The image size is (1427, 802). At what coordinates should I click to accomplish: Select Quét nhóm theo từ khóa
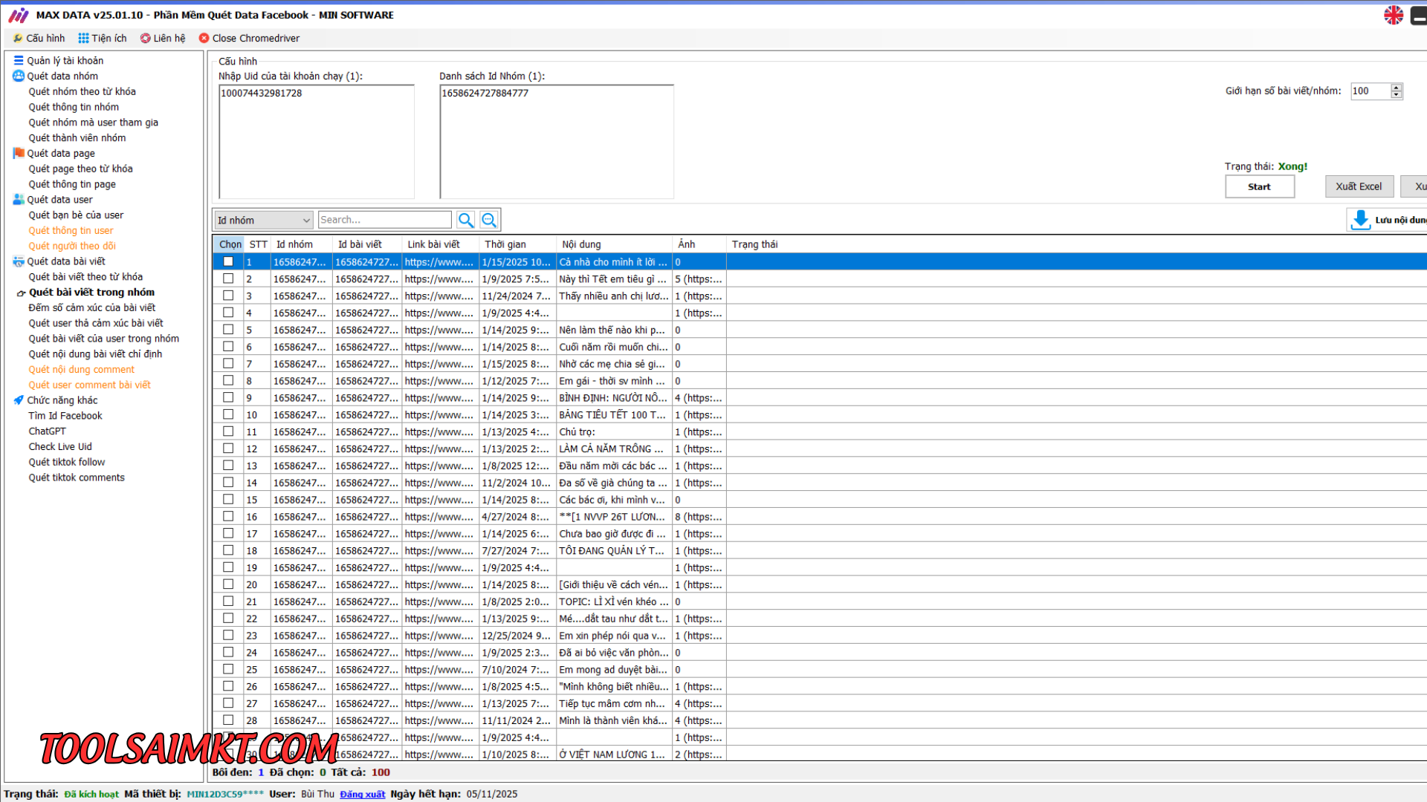click(x=82, y=91)
